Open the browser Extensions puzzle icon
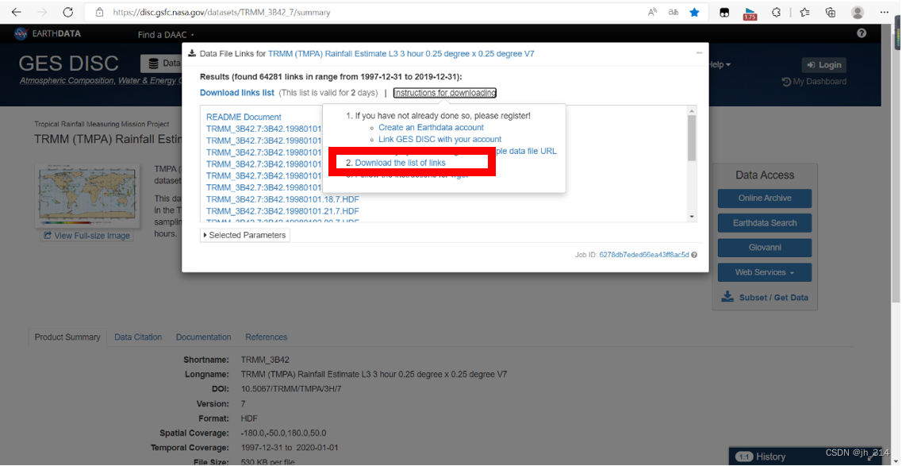The width and height of the screenshot is (902, 466). [x=776, y=12]
